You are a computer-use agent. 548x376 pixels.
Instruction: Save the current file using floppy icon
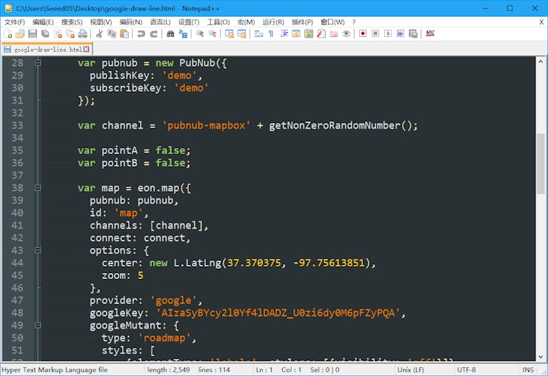point(33,33)
